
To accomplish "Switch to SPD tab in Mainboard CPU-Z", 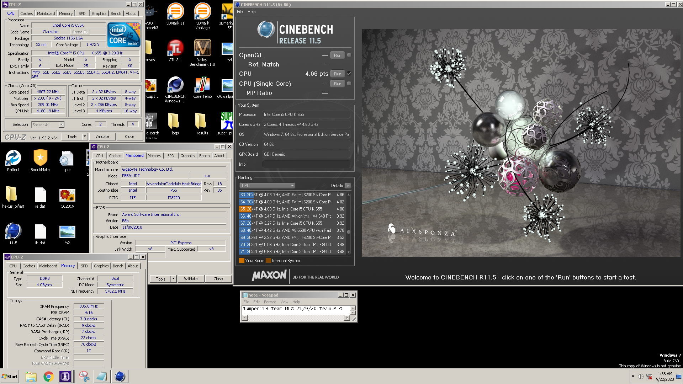I will tap(171, 156).
